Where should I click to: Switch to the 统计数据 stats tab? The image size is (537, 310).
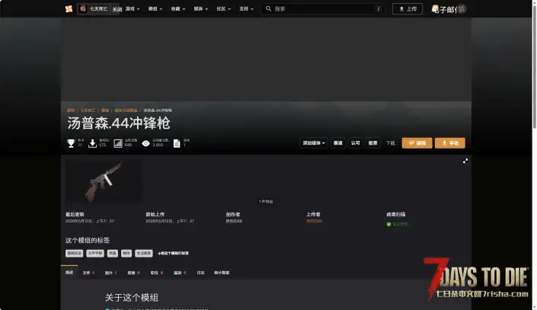[222, 273]
